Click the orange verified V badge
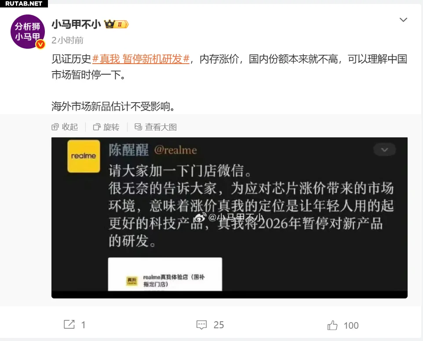423x341 pixels. pos(40,44)
